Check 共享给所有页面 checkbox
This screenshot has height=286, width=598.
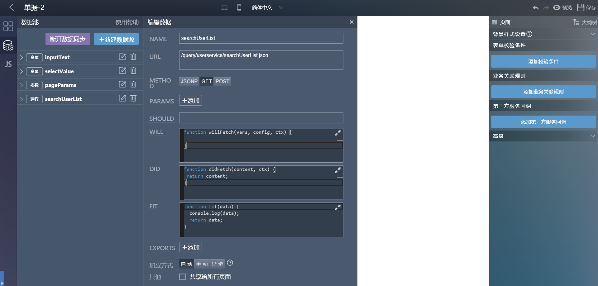183,277
